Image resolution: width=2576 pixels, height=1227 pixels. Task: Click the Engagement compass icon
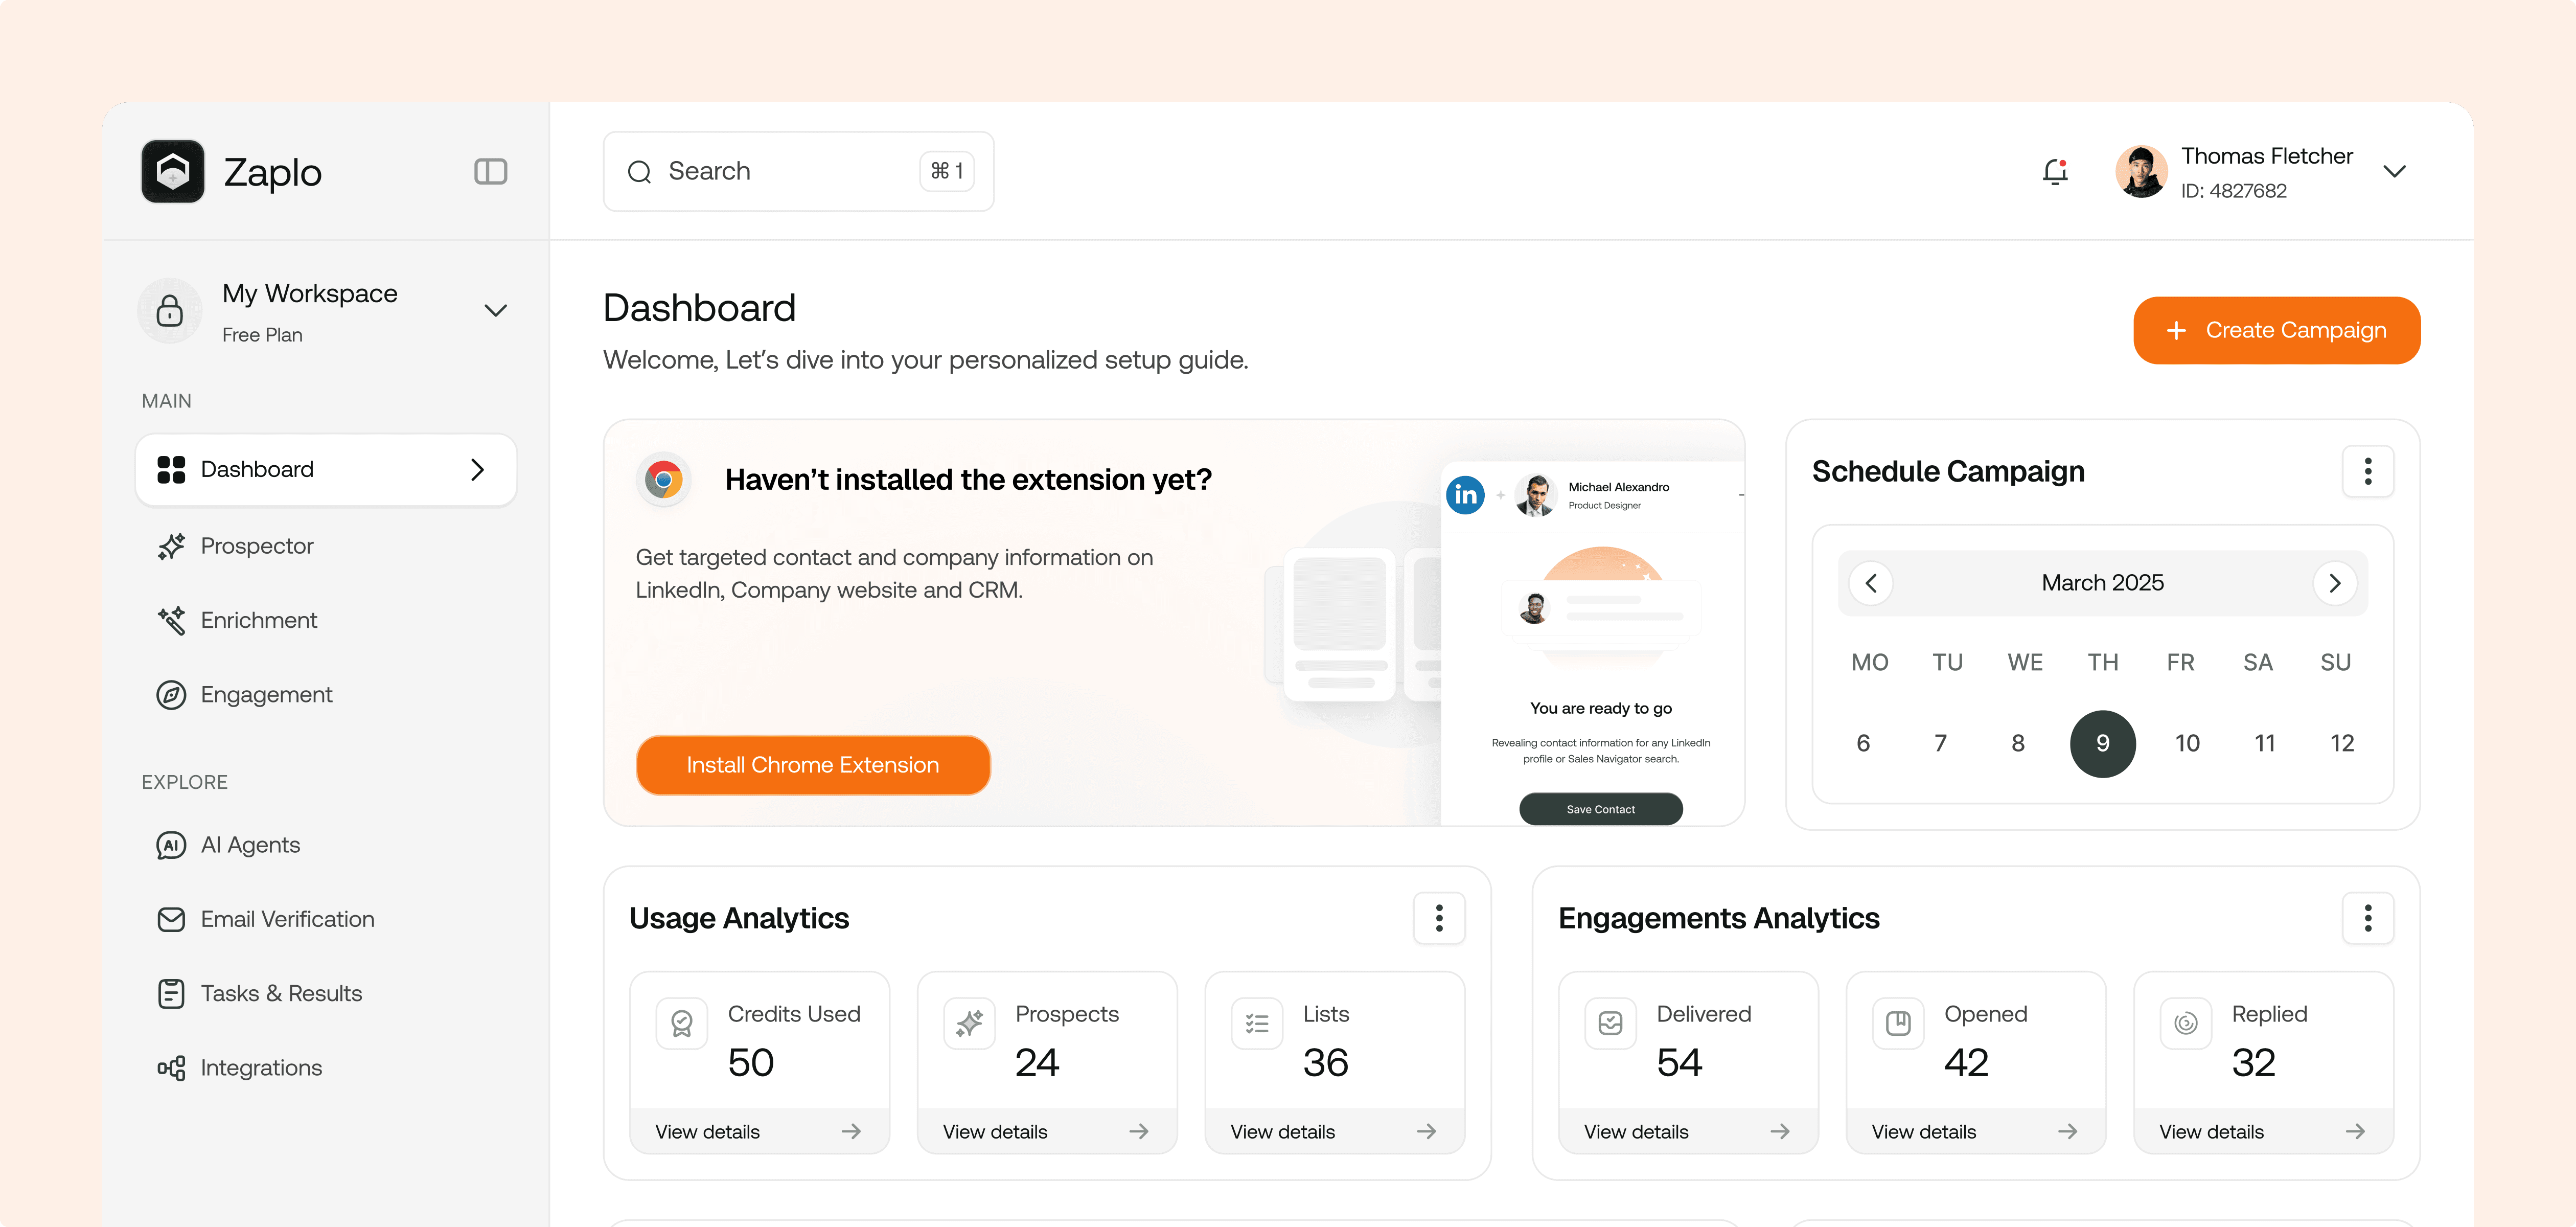pyautogui.click(x=171, y=694)
